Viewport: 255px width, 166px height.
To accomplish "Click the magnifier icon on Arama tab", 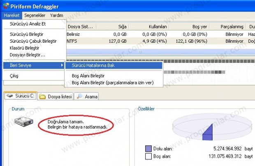I will [x=79, y=96].
